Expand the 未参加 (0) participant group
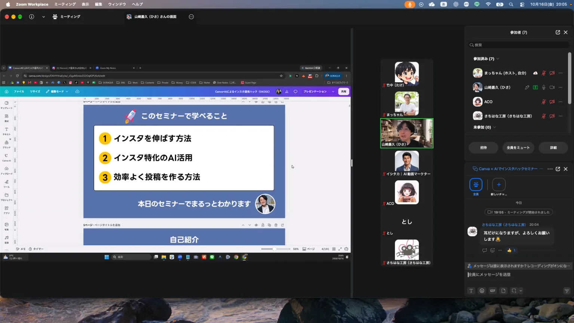The height and width of the screenshot is (323, 574). click(x=495, y=127)
